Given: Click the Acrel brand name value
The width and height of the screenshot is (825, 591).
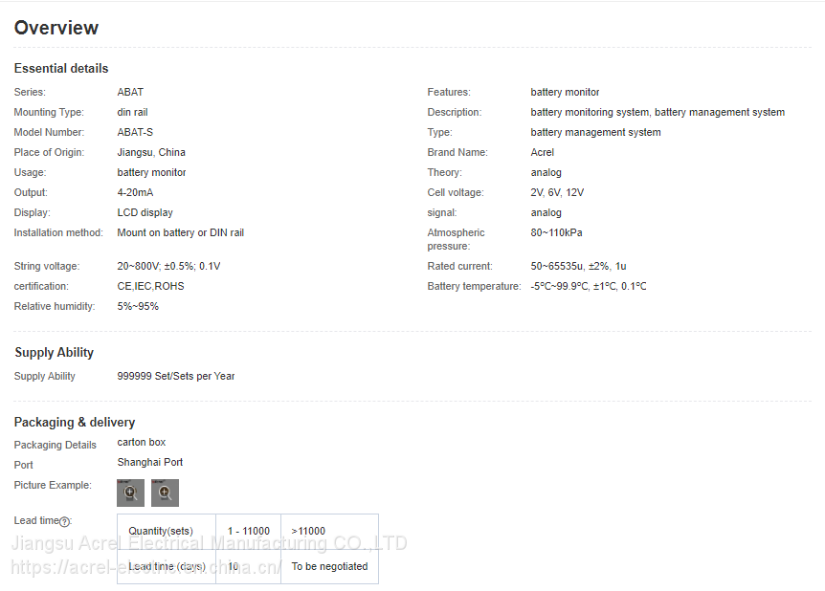Looking at the screenshot, I should click(542, 153).
